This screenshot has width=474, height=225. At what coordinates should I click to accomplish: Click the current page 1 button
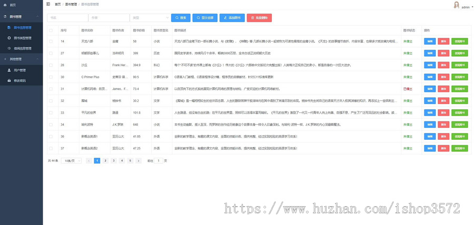[x=97, y=161]
